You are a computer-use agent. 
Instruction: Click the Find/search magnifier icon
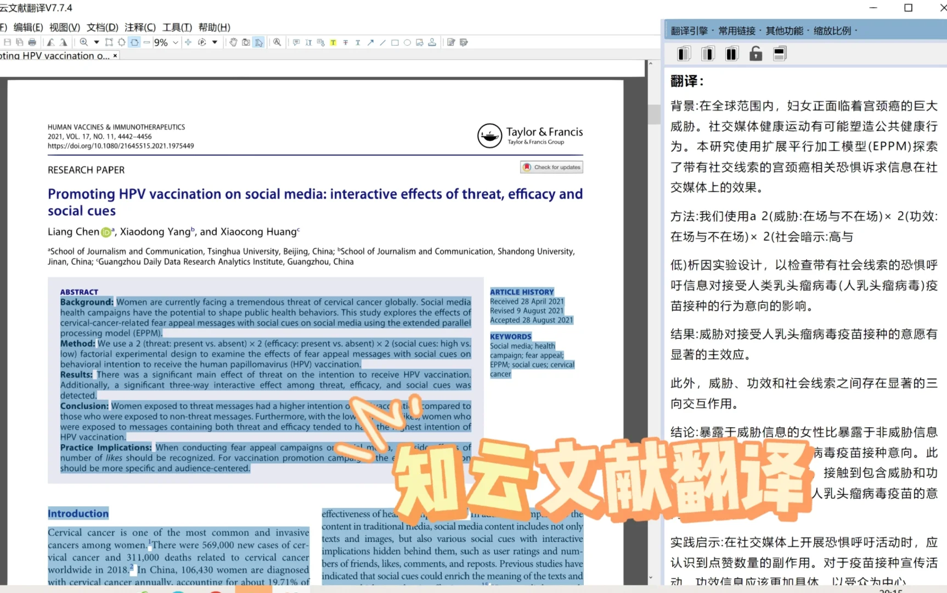coord(277,42)
